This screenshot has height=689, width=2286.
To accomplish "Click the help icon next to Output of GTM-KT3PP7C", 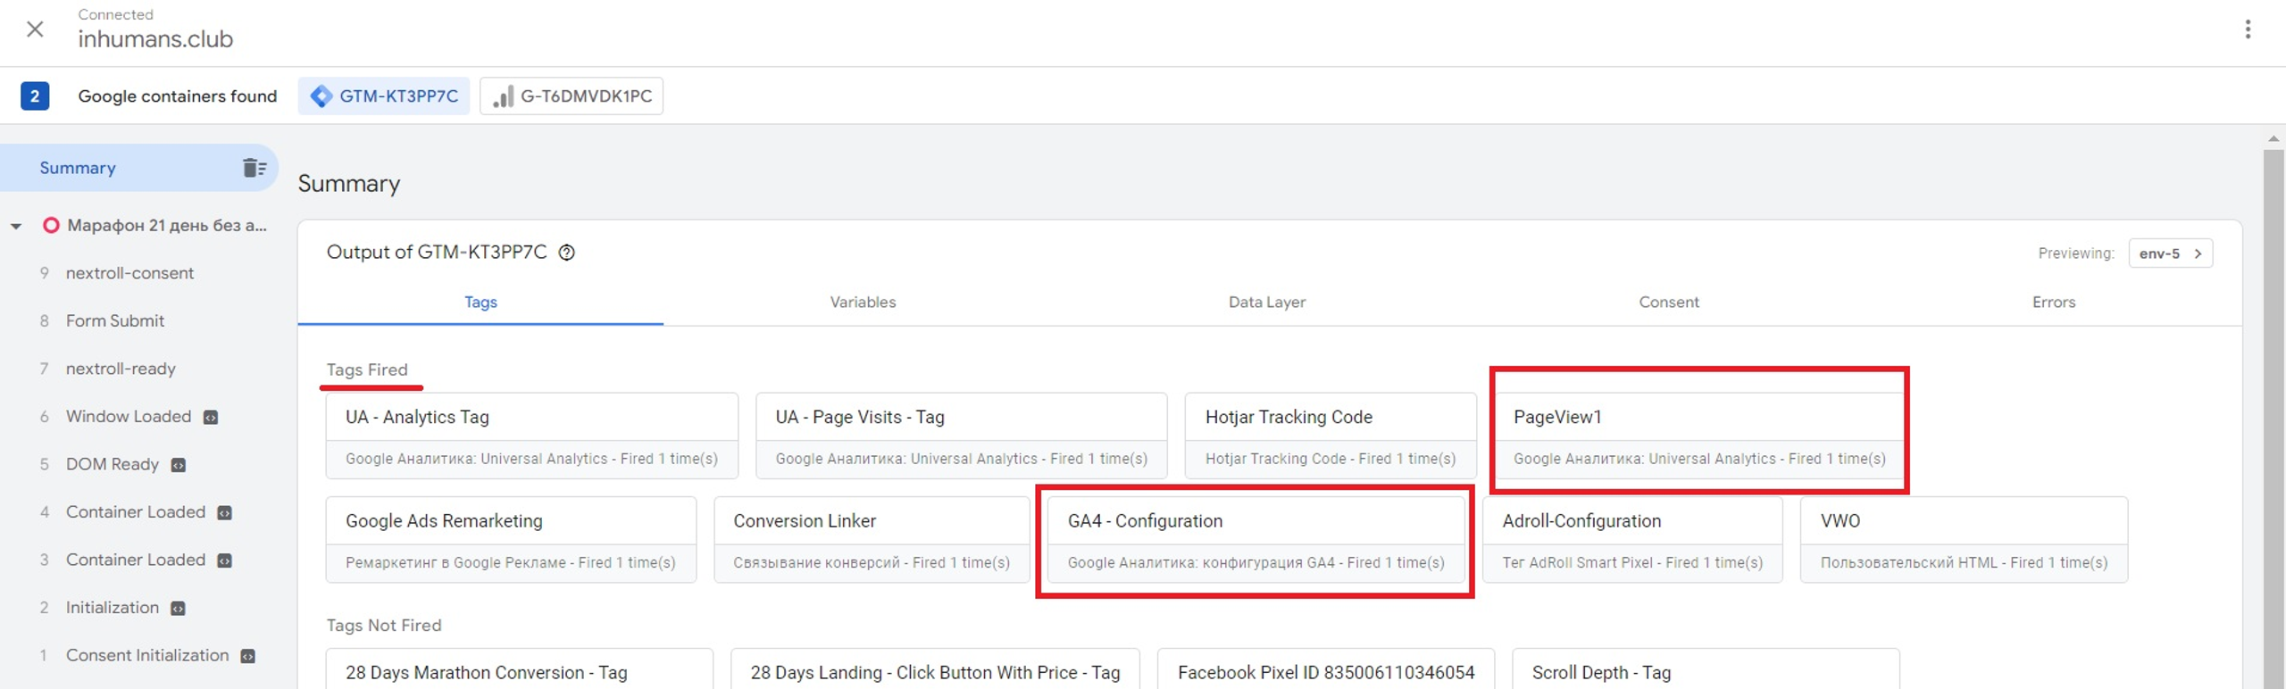I will (x=566, y=253).
